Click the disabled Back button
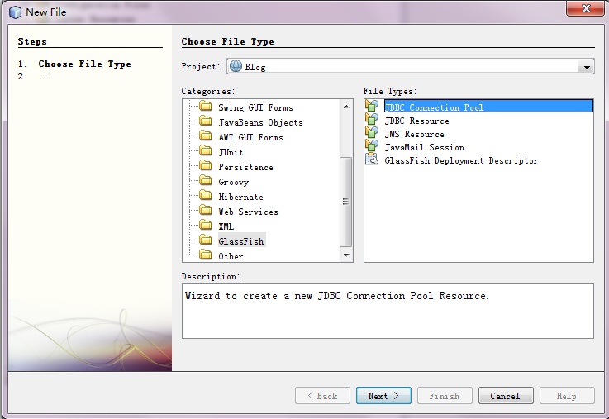Screen dimensions: 609x419 tap(322, 396)
